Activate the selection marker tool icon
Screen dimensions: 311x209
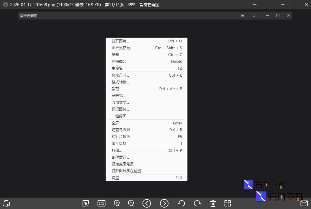[86, 203]
